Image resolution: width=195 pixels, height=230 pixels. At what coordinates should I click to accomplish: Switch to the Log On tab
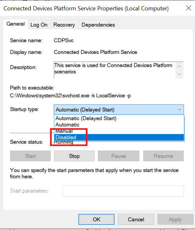pos(39,25)
